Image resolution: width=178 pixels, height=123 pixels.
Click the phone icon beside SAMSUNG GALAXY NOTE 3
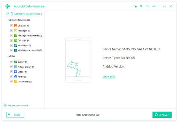12,14
